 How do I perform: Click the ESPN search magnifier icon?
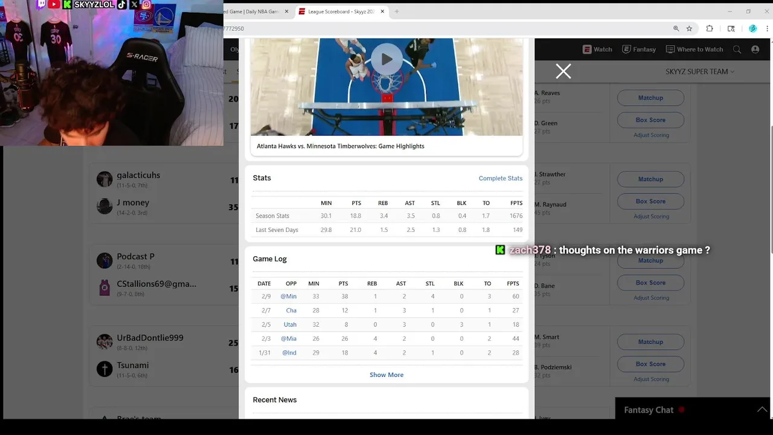tap(737, 50)
